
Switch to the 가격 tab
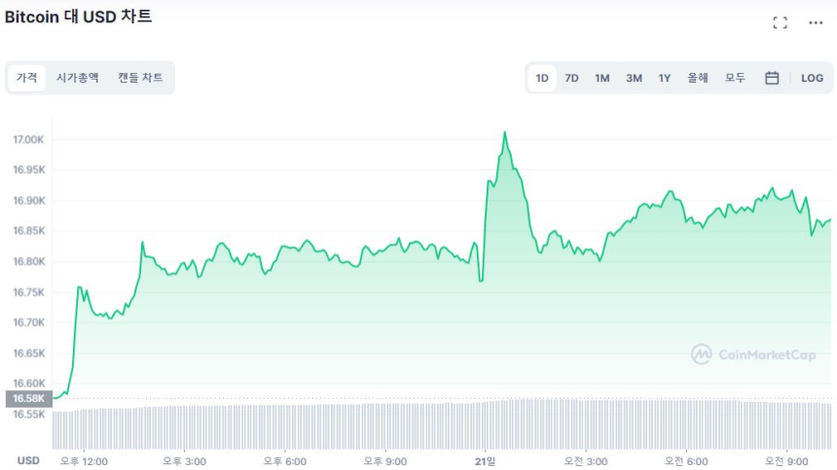click(26, 78)
